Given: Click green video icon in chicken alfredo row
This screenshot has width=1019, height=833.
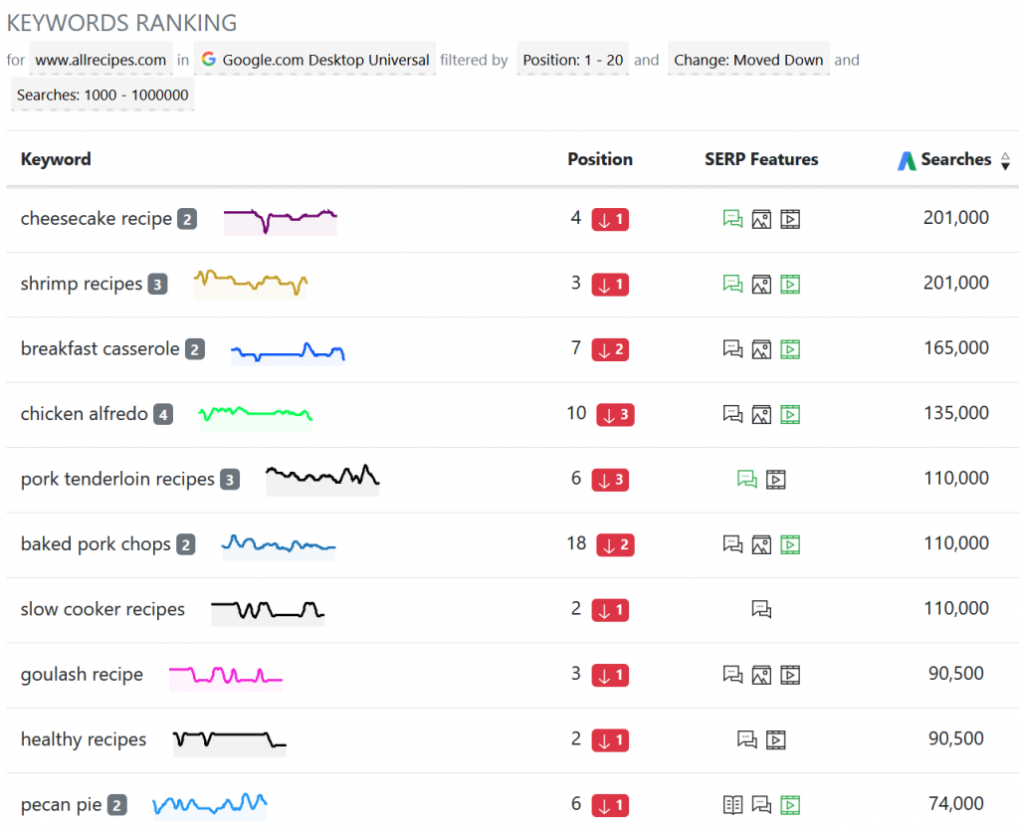Looking at the screenshot, I should click(x=789, y=414).
